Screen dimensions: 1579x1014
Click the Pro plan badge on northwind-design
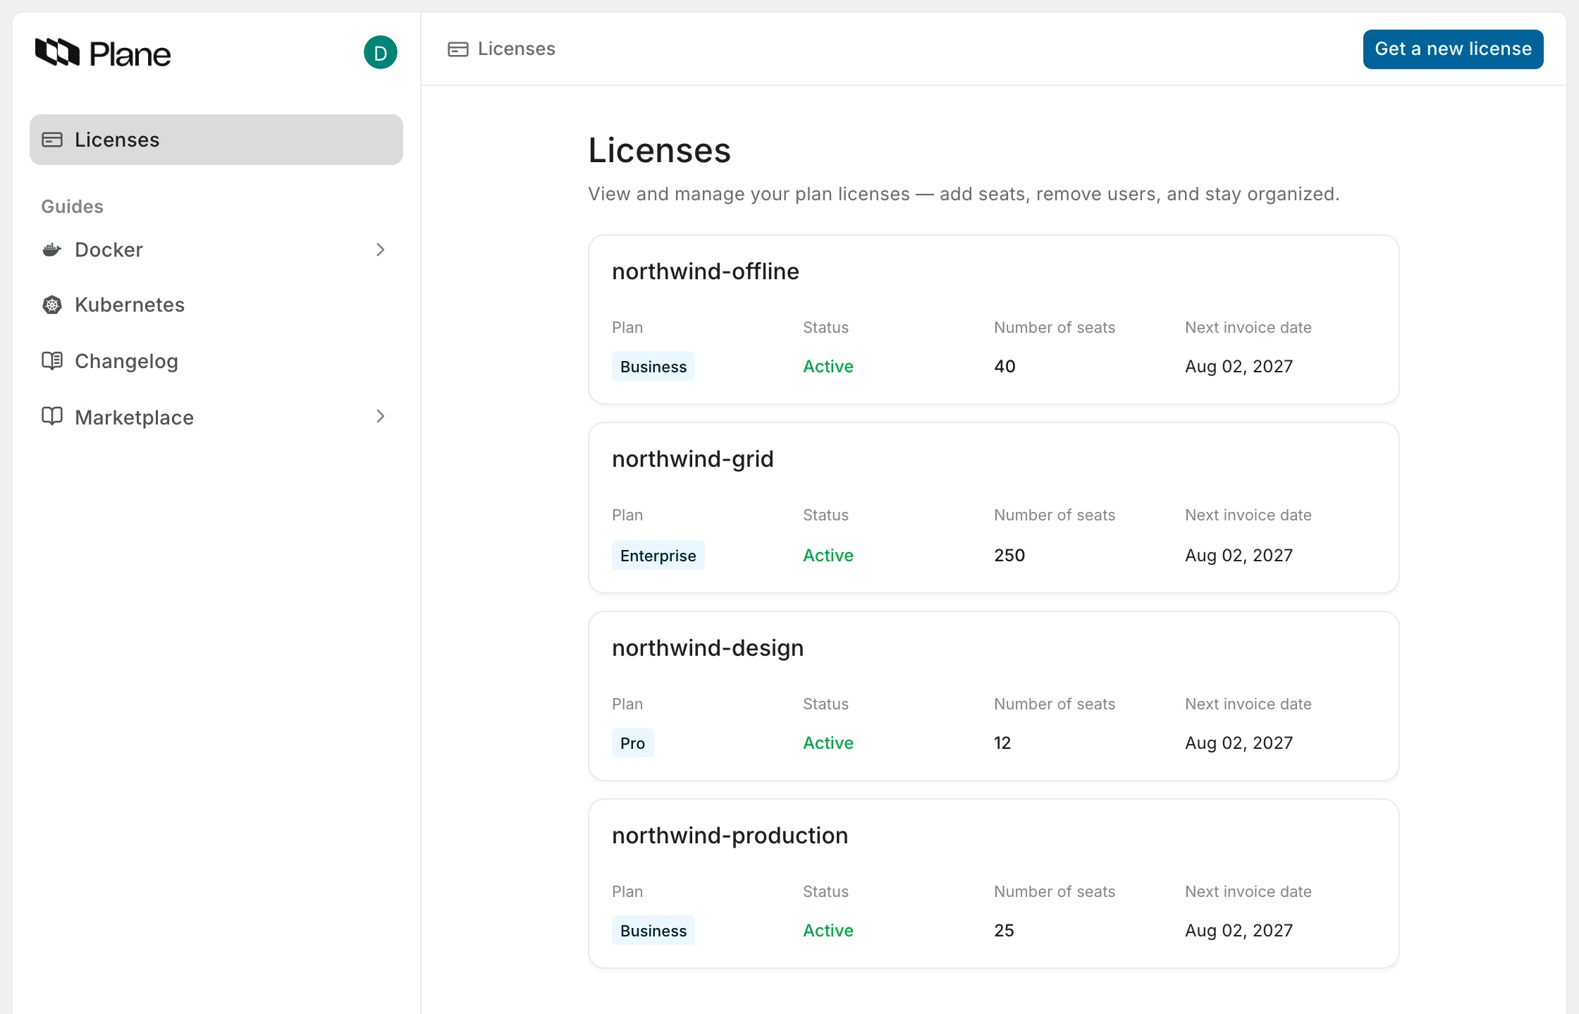(x=633, y=743)
